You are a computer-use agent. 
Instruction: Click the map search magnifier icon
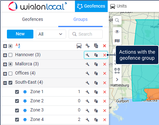(117, 20)
